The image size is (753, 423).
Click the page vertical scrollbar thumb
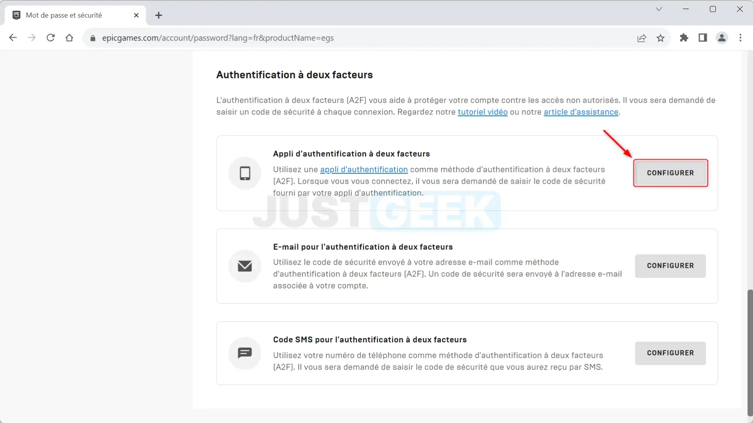point(749,352)
